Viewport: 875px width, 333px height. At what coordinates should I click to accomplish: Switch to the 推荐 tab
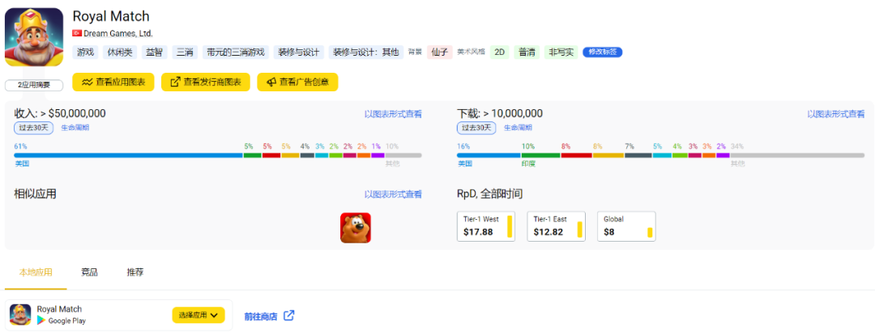(x=135, y=272)
